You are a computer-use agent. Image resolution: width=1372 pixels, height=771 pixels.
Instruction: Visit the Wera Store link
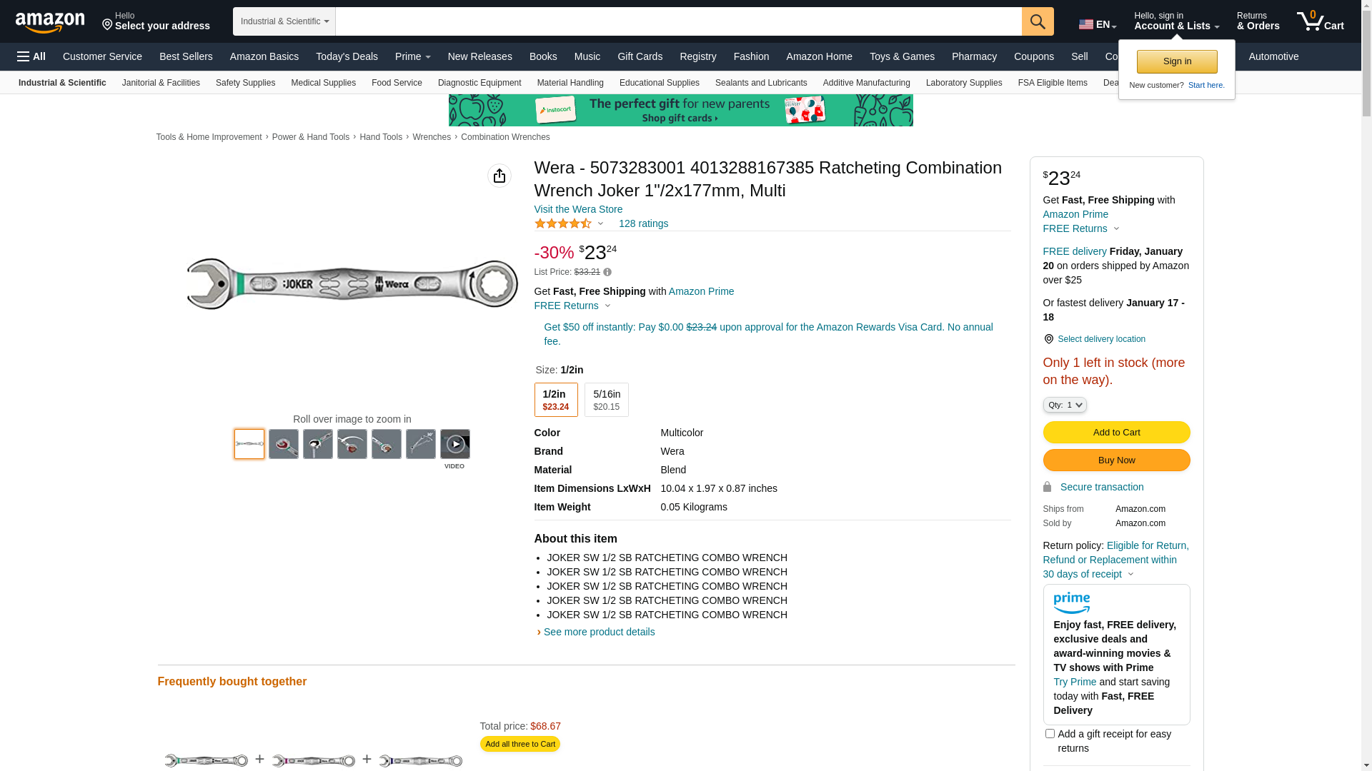tap(577, 209)
